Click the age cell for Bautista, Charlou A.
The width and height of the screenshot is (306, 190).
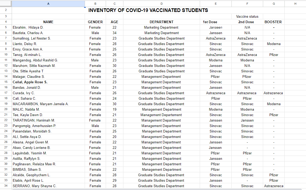[x=115, y=33]
